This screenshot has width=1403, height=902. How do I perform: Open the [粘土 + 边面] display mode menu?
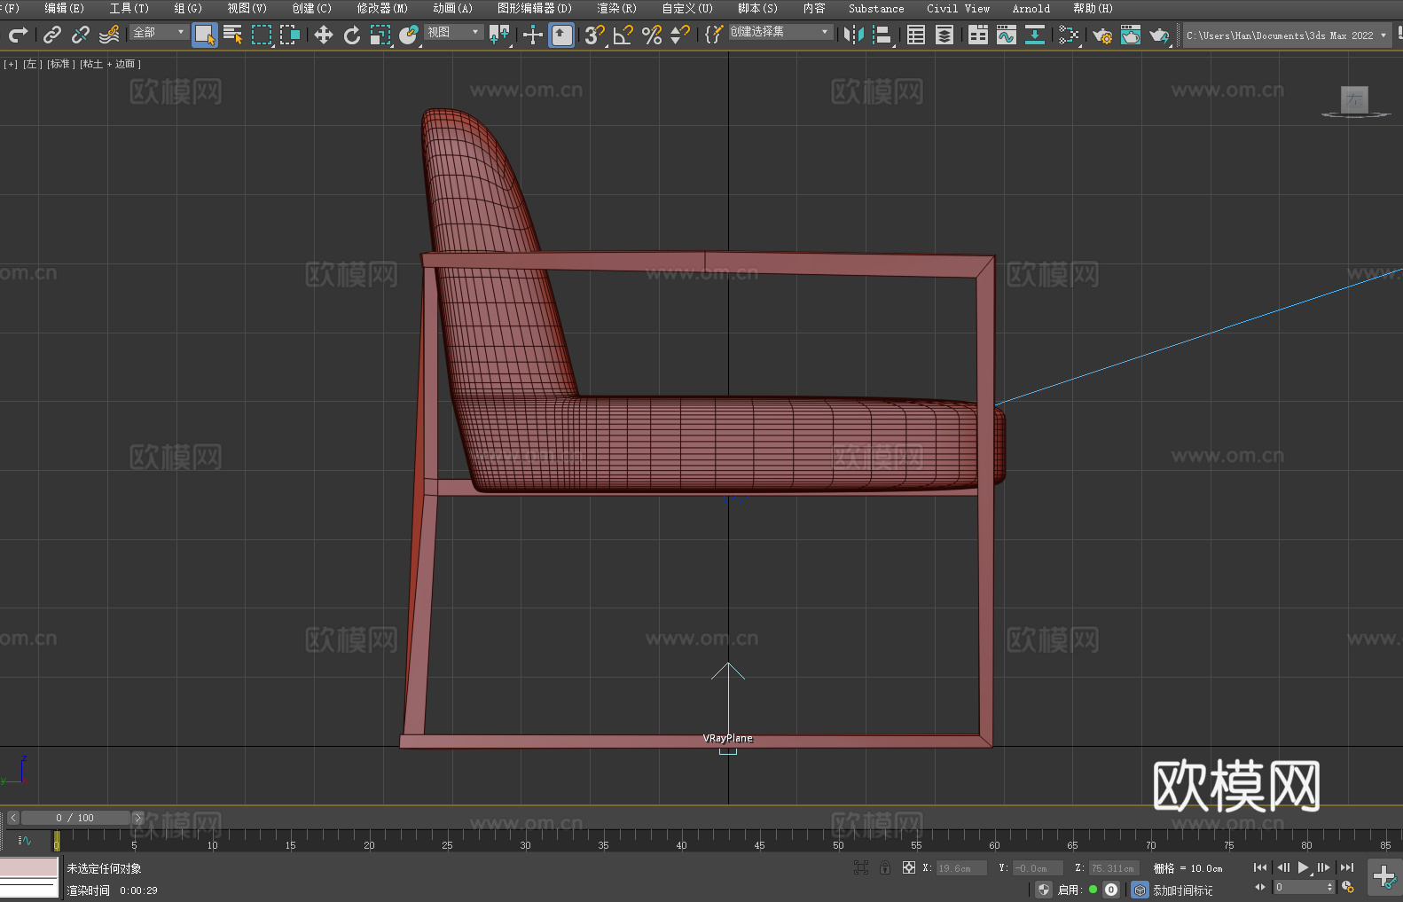[111, 64]
